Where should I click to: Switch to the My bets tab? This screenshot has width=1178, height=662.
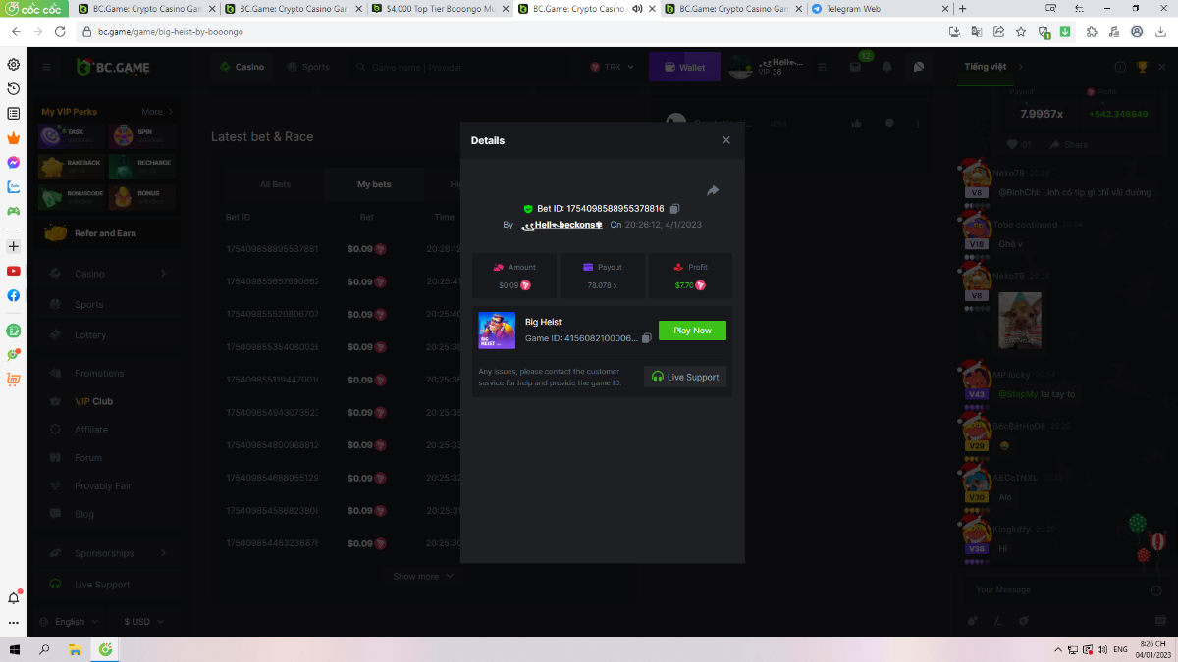(x=374, y=184)
